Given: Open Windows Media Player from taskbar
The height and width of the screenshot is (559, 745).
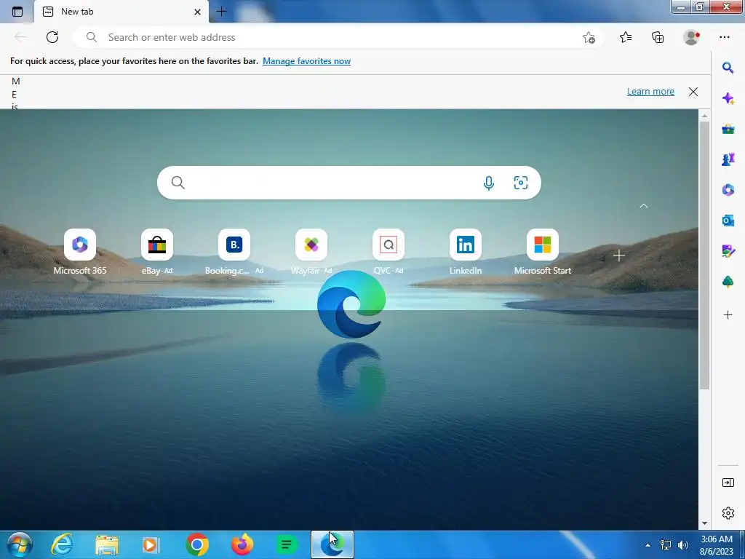Looking at the screenshot, I should pos(151,544).
